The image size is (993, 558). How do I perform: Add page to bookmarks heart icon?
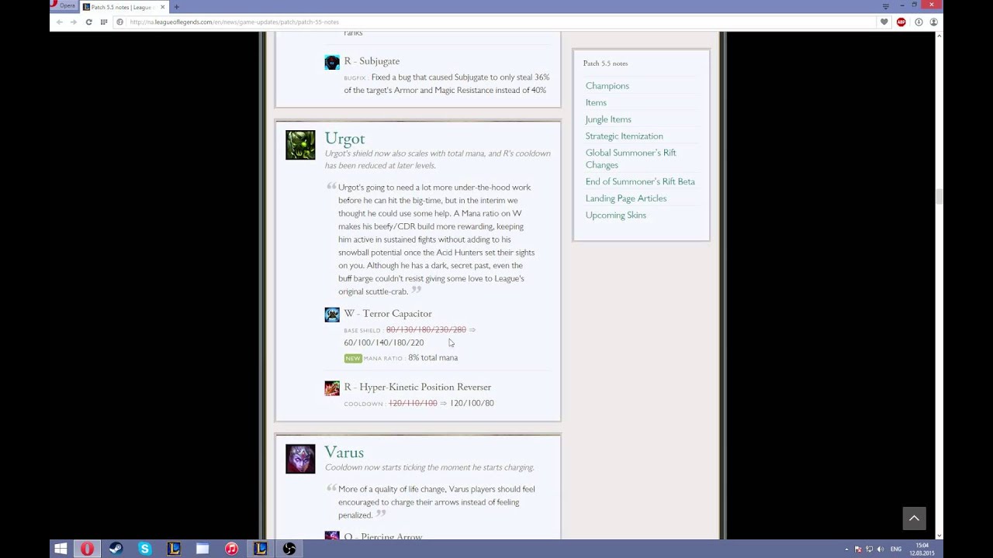(x=884, y=22)
